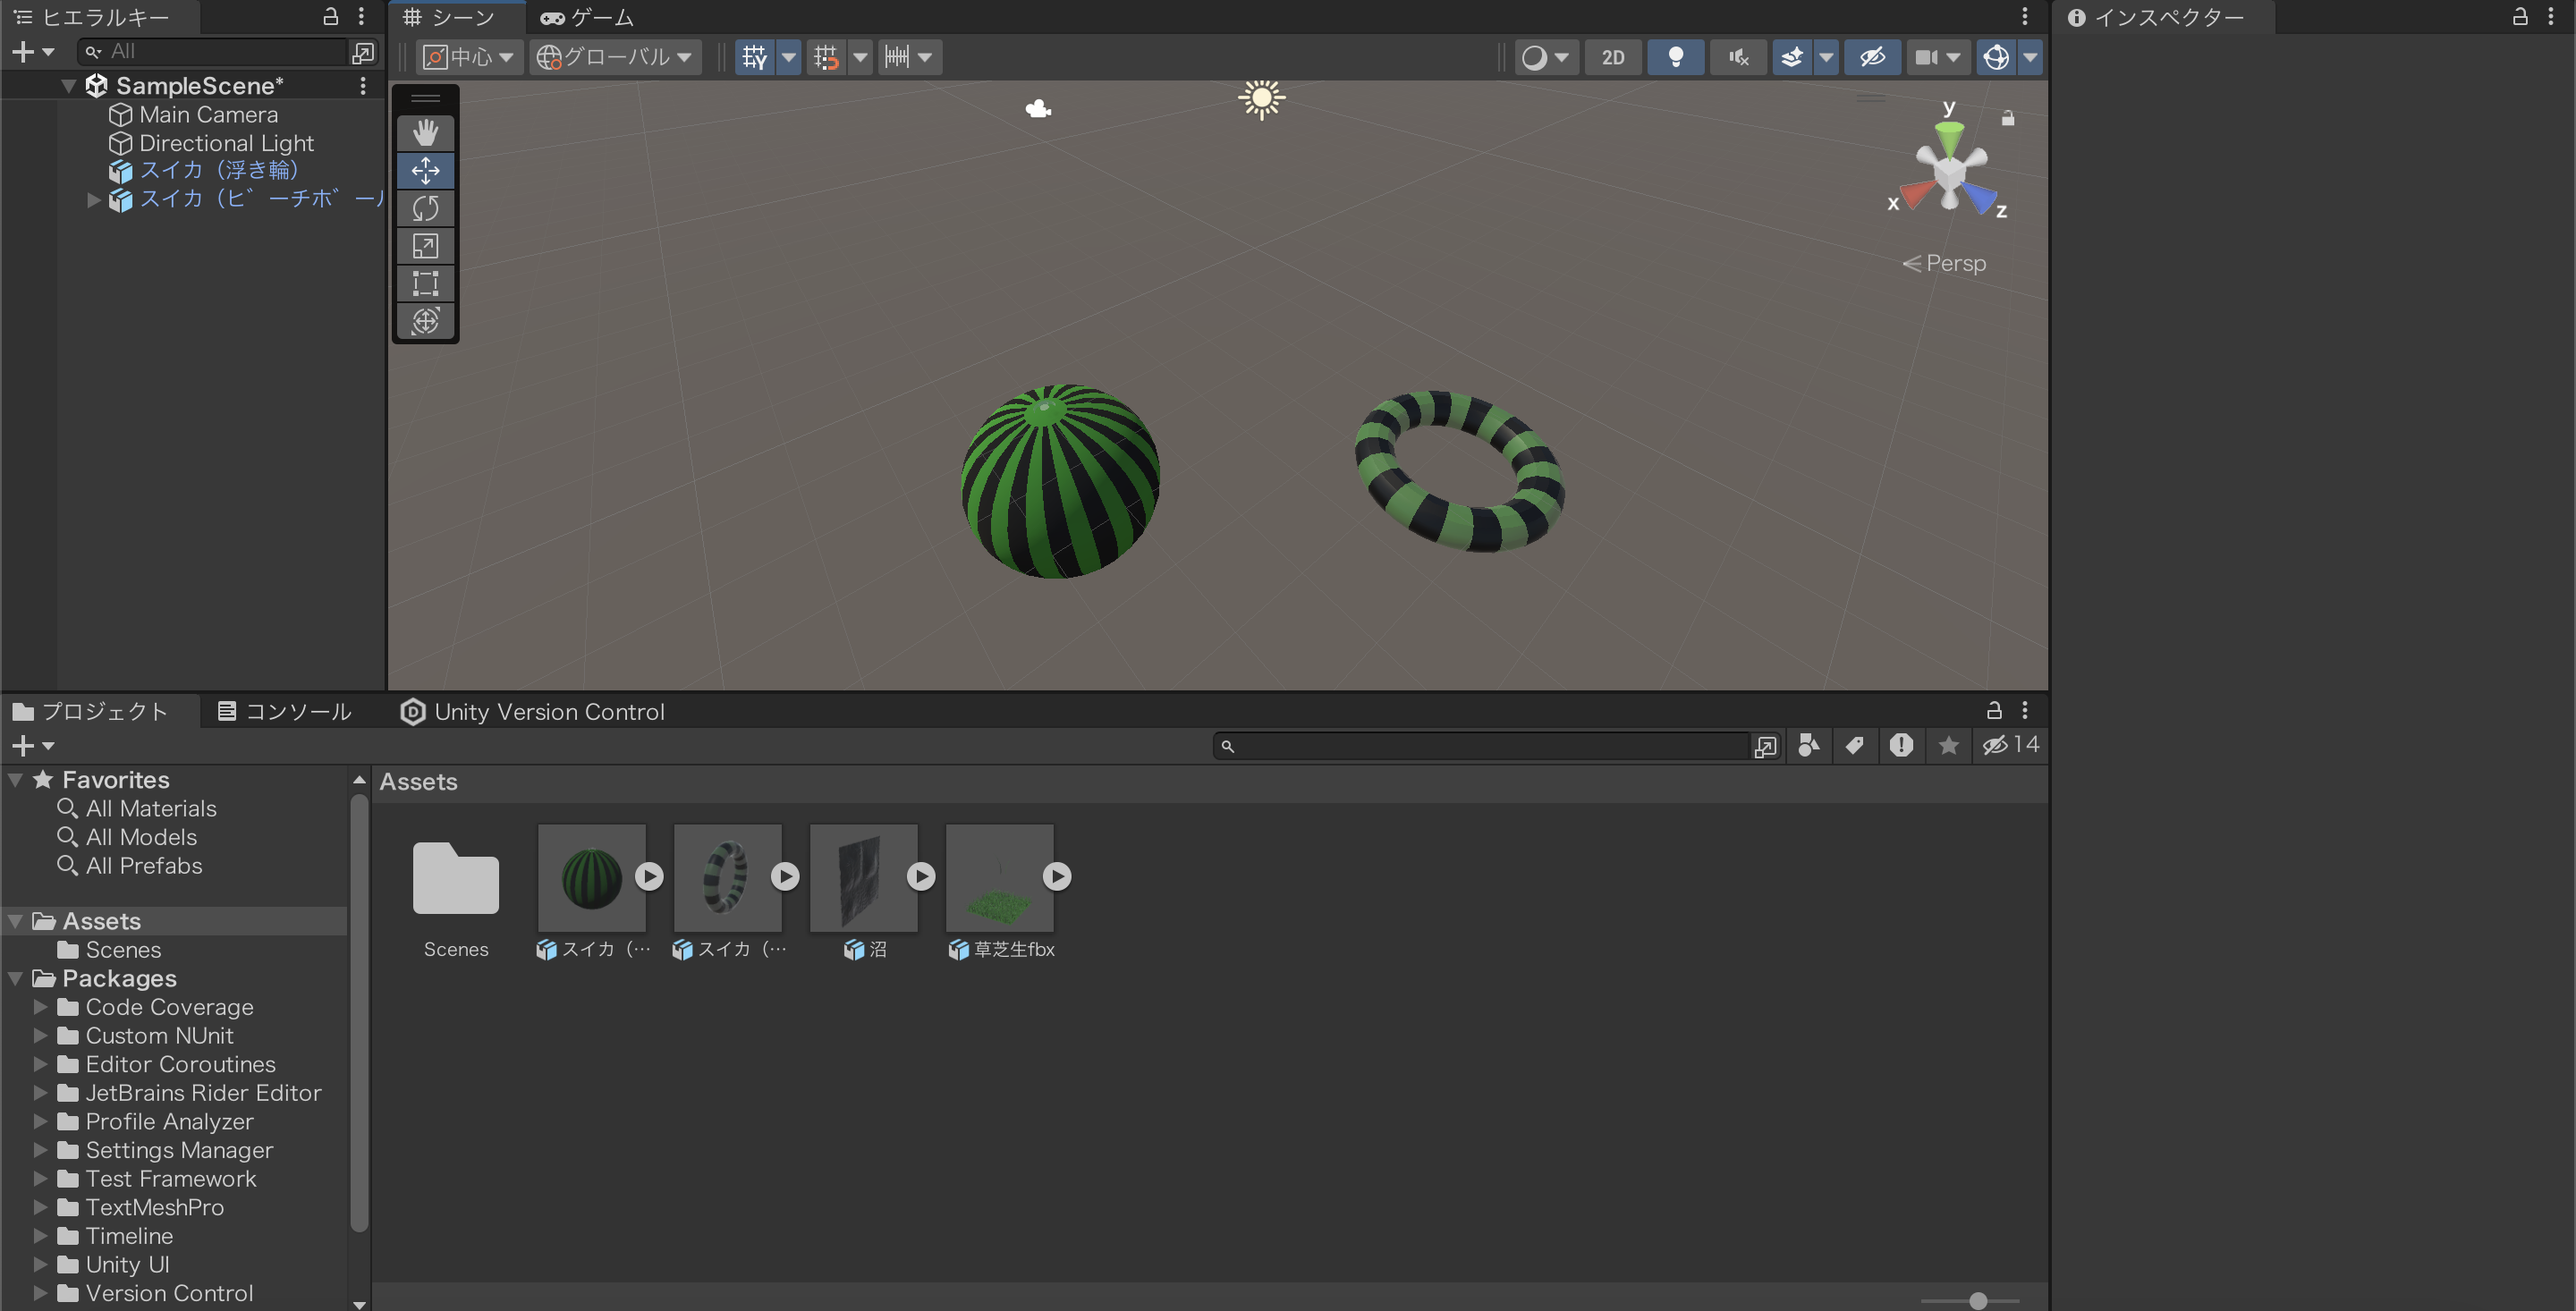
Task: Search by label tag in Project panel
Action: 1854,745
